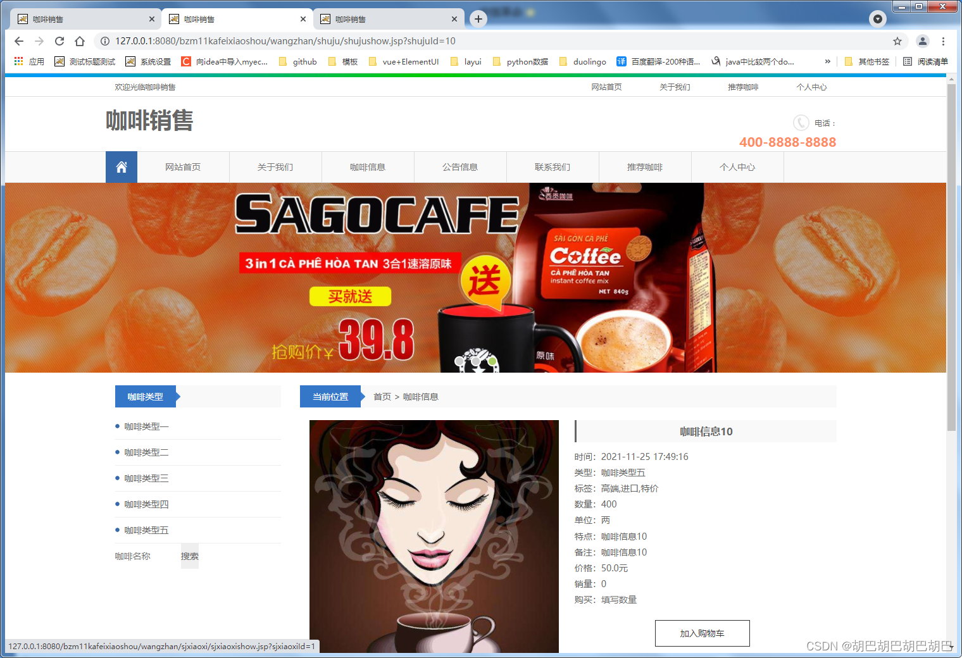This screenshot has height=658, width=962.
Task: Click 咖啡信息 in the breadcrumb
Action: (x=421, y=397)
